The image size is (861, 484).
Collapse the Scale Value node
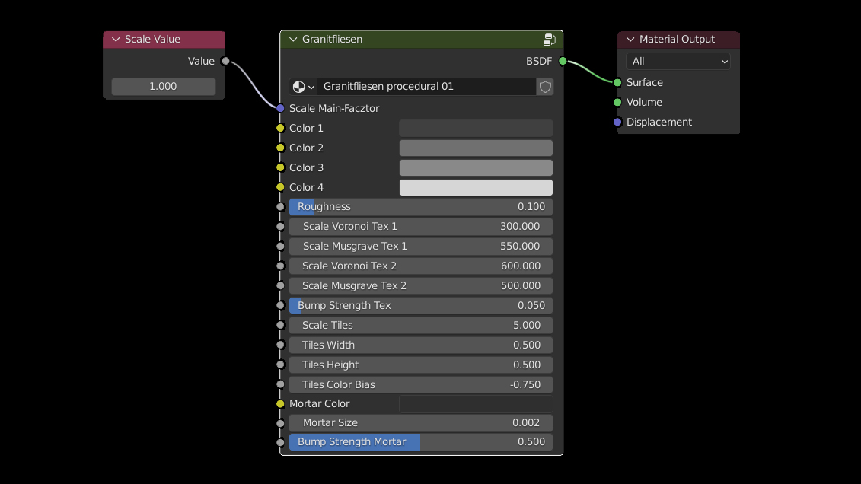click(x=116, y=40)
